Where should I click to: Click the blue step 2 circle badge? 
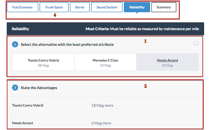[15, 88]
